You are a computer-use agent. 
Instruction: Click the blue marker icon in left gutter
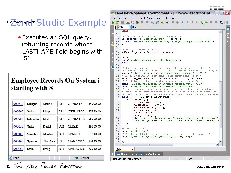pyautogui.click(x=113, y=67)
